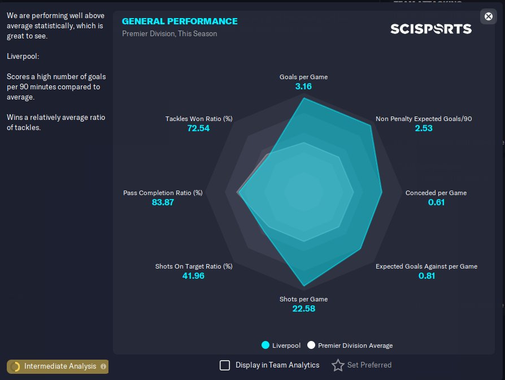
Task: Click the white Premier Division Average dot
Action: [311, 345]
